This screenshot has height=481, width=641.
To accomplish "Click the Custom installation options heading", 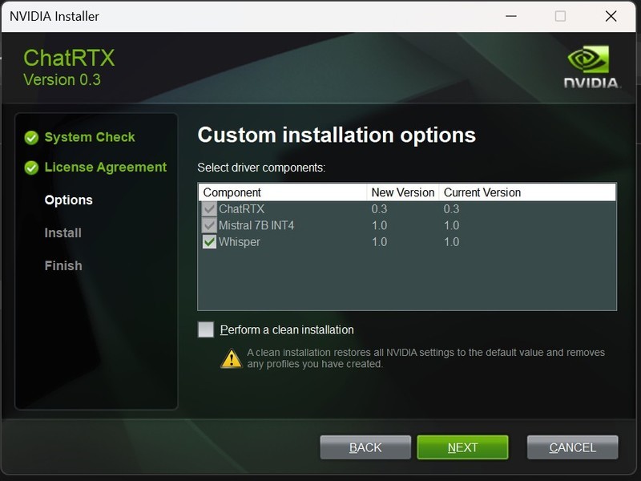I will 337,135.
